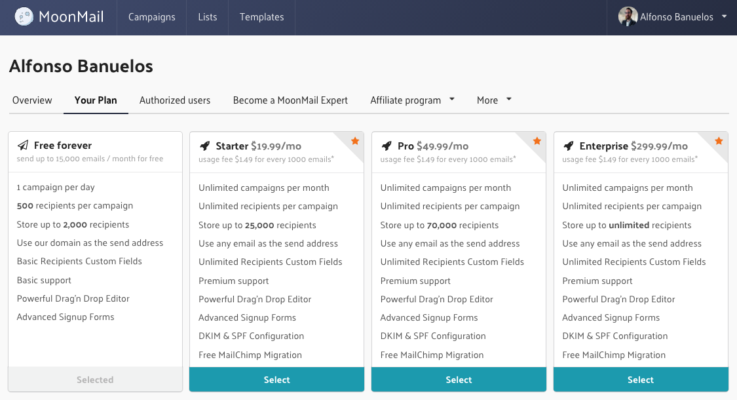The height and width of the screenshot is (400, 737).
Task: Click the orange star on Pro plan
Action: click(537, 141)
